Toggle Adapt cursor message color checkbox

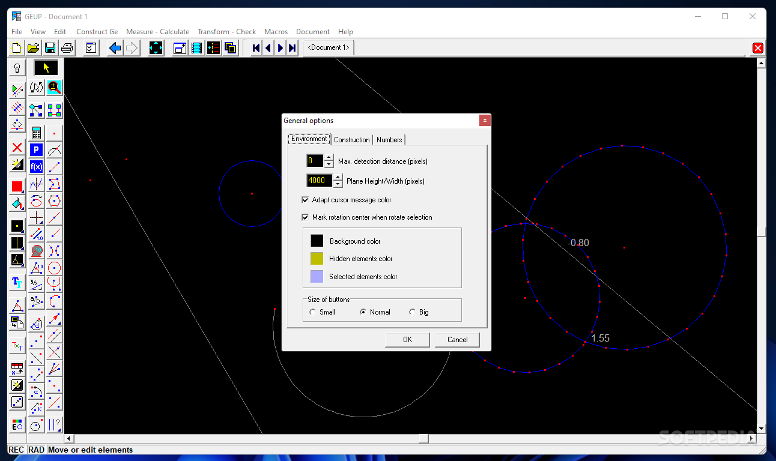(305, 200)
